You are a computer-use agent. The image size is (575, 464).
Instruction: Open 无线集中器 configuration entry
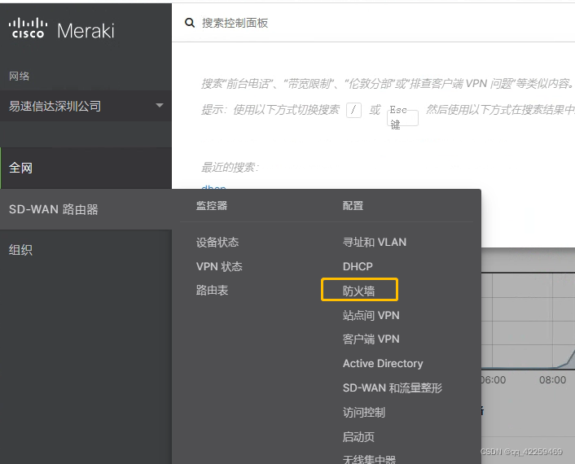pos(369,459)
